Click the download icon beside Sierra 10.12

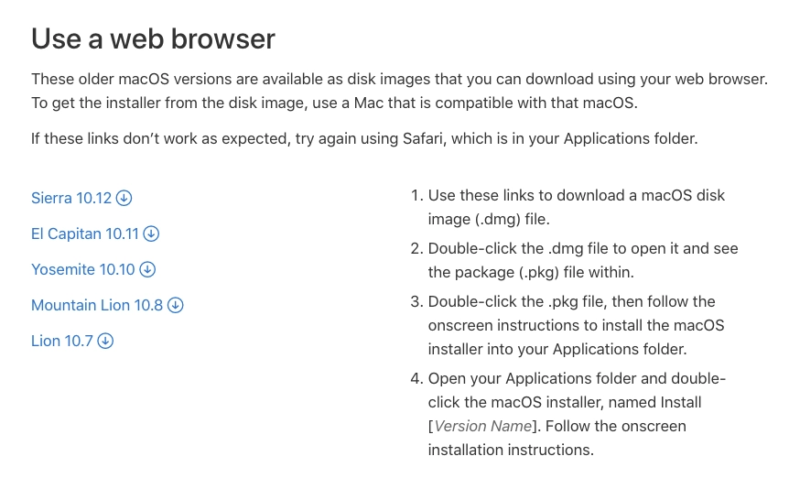click(x=124, y=198)
